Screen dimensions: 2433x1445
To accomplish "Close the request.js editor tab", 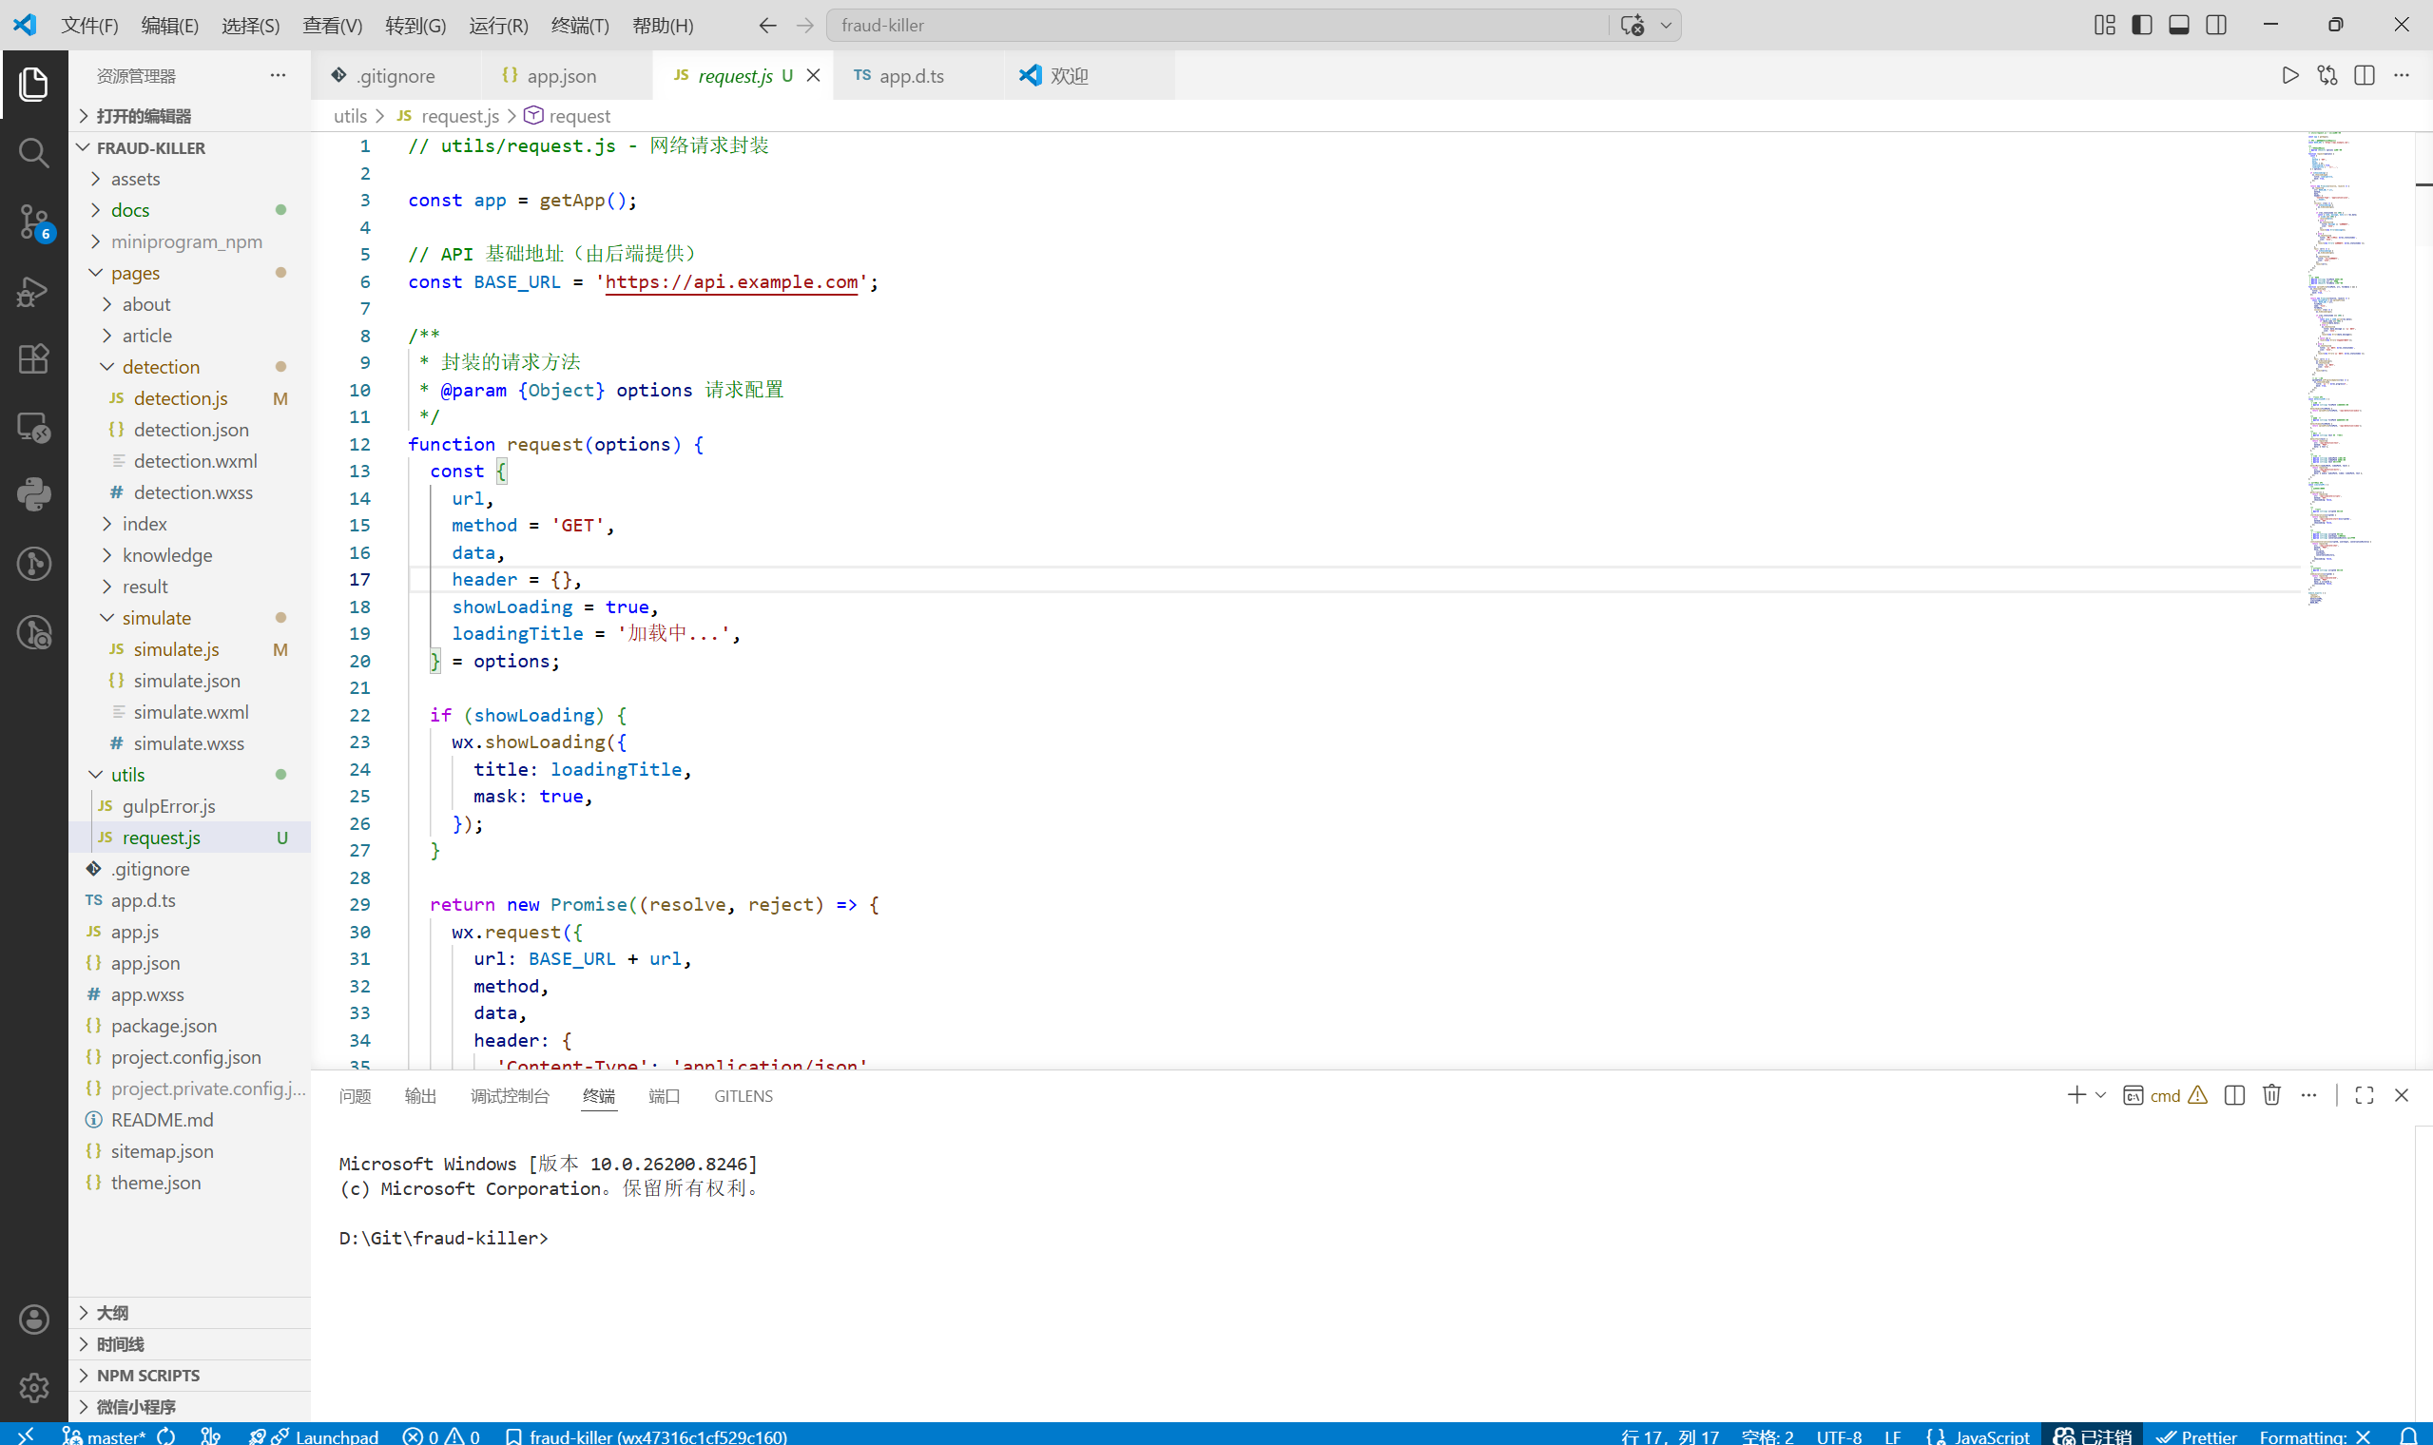I will 814,75.
